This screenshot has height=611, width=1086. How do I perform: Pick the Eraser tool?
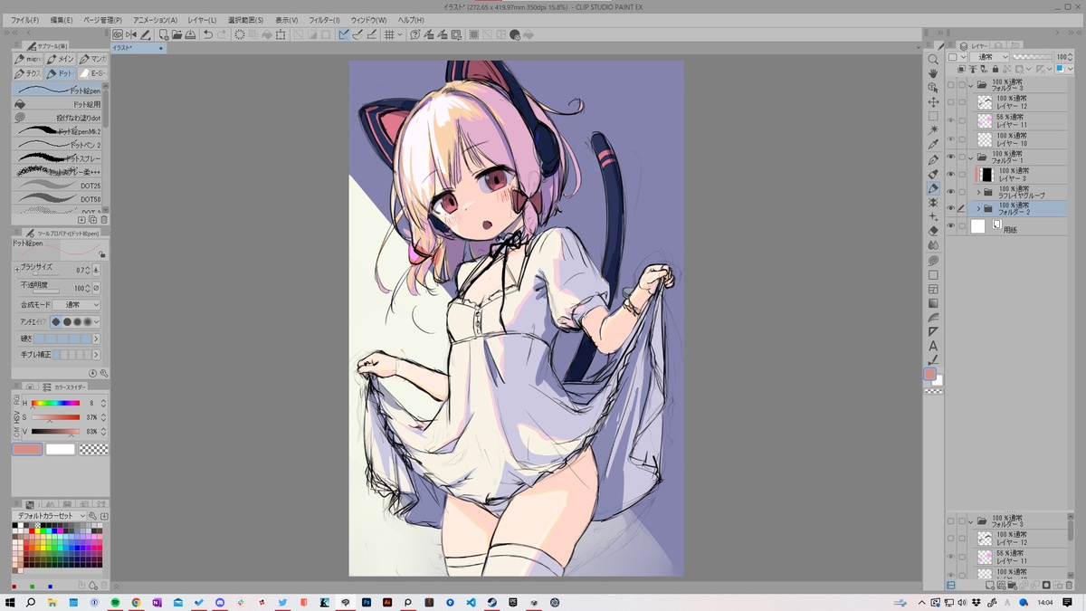pos(933,231)
